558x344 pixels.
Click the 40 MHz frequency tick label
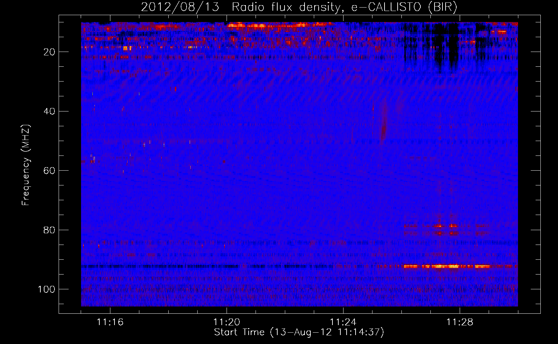(49, 111)
